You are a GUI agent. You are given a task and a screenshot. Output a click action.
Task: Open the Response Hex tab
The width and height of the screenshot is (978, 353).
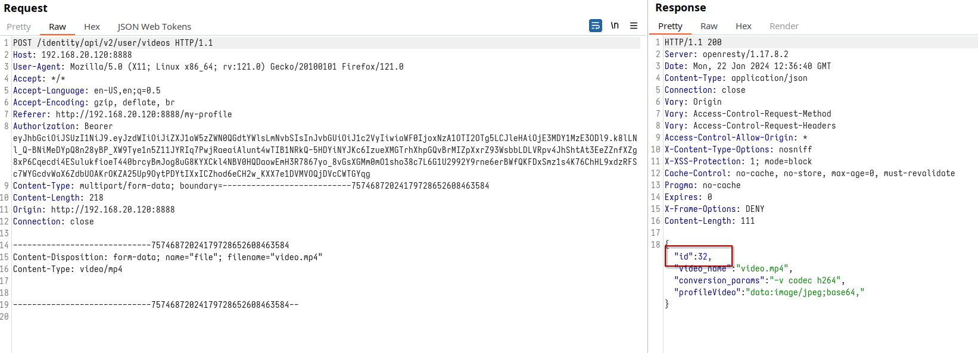coord(743,26)
